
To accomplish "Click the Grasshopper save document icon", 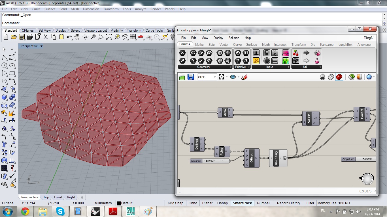I will pos(191,77).
